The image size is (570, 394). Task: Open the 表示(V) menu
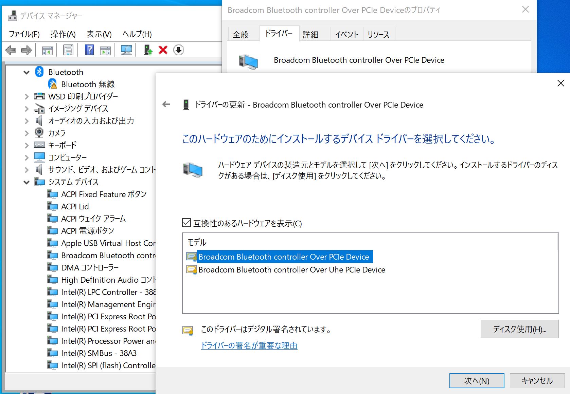(99, 34)
